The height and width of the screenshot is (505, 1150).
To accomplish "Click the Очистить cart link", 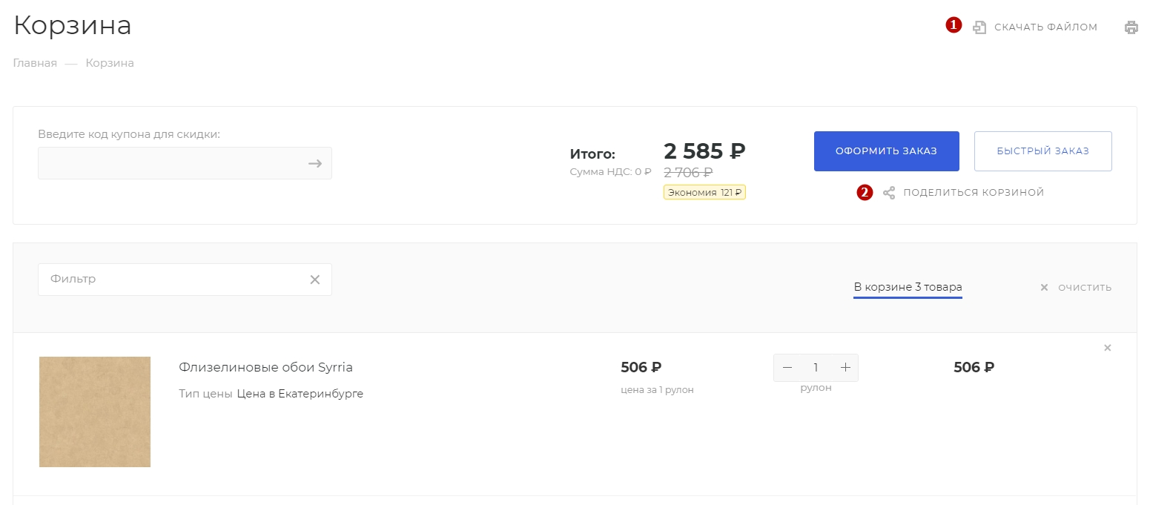I will [x=1085, y=288].
